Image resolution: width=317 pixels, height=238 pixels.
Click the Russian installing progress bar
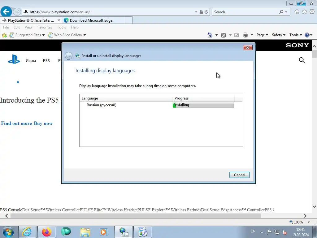pos(203,105)
